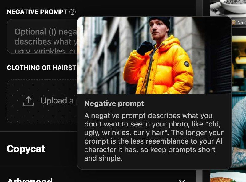
Task: Click the tooltip description paragraph text
Action: (154, 137)
